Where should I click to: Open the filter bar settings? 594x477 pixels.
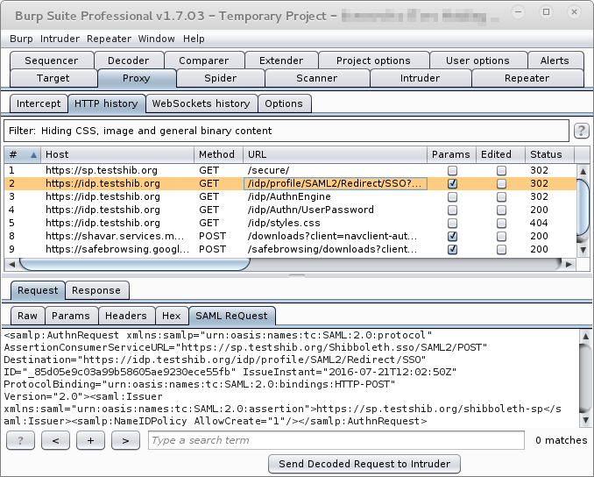pyautogui.click(x=286, y=131)
